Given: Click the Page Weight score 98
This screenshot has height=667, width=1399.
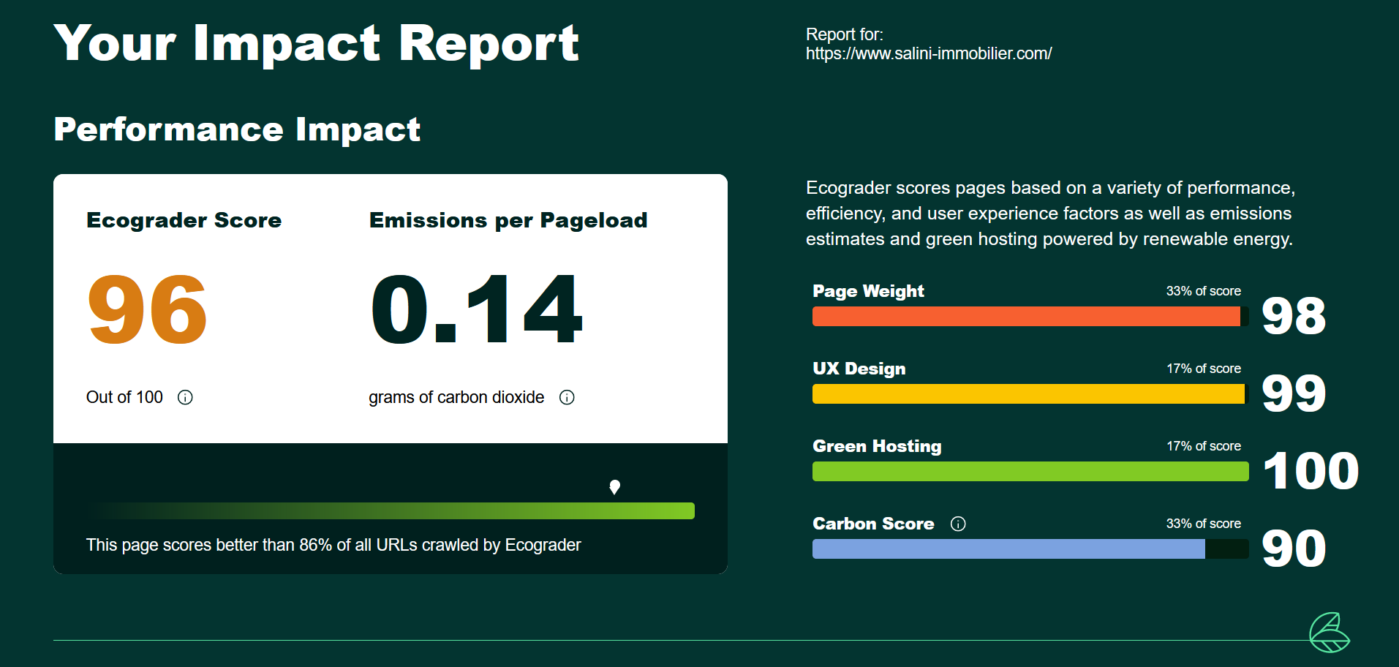Looking at the screenshot, I should pos(1294,316).
